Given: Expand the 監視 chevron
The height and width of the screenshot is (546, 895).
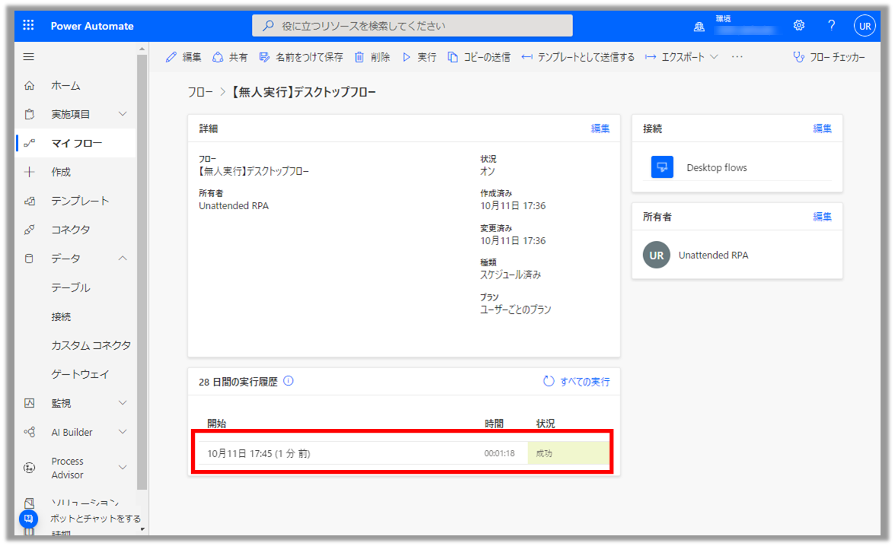Looking at the screenshot, I should (x=123, y=403).
